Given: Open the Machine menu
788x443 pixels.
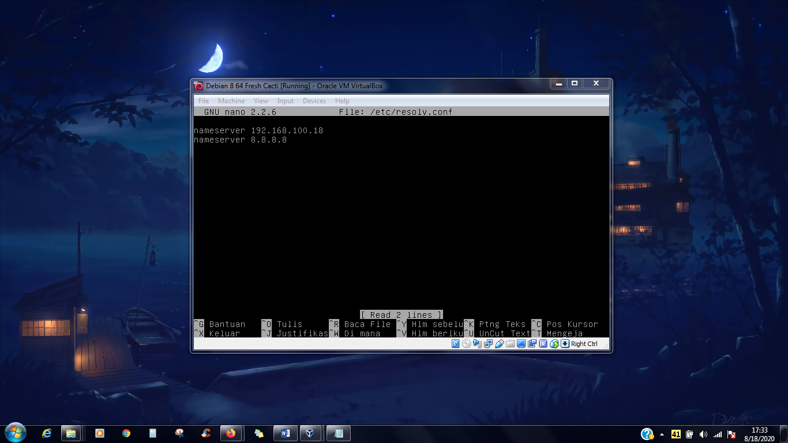Looking at the screenshot, I should 231,101.
